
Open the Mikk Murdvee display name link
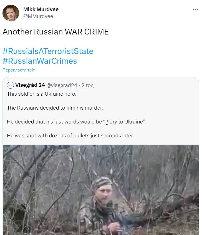41,9
